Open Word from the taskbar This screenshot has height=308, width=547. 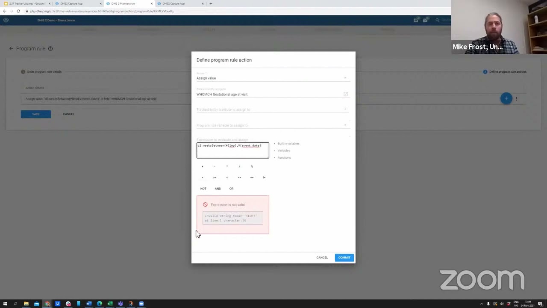[89, 304]
